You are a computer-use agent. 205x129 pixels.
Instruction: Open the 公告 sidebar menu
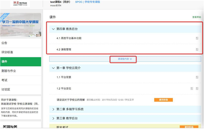pyautogui.click(x=21, y=43)
